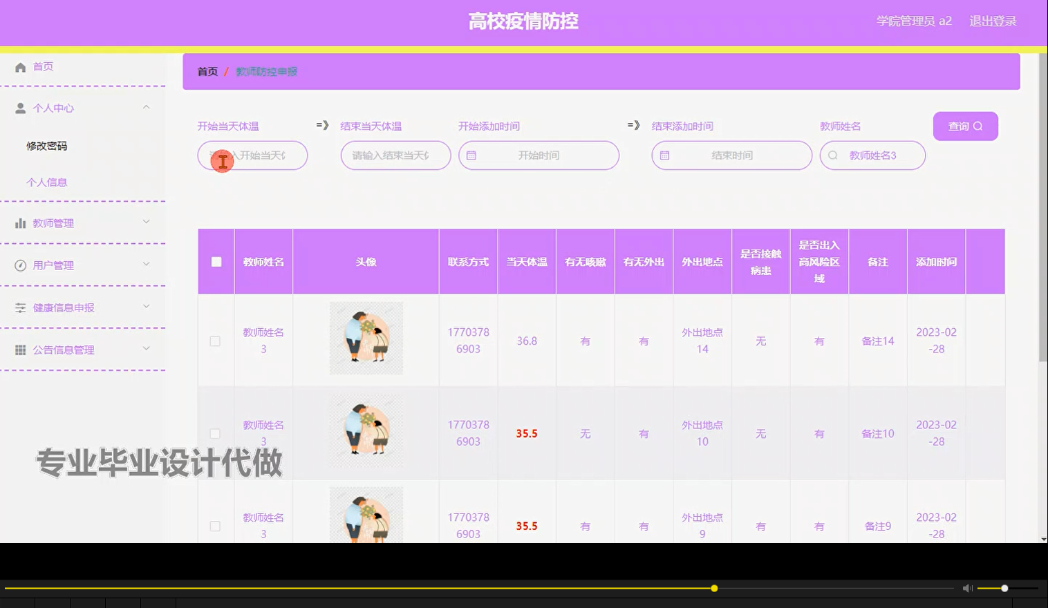Click 首页 in the breadcrumb
The height and width of the screenshot is (608, 1048).
click(207, 72)
